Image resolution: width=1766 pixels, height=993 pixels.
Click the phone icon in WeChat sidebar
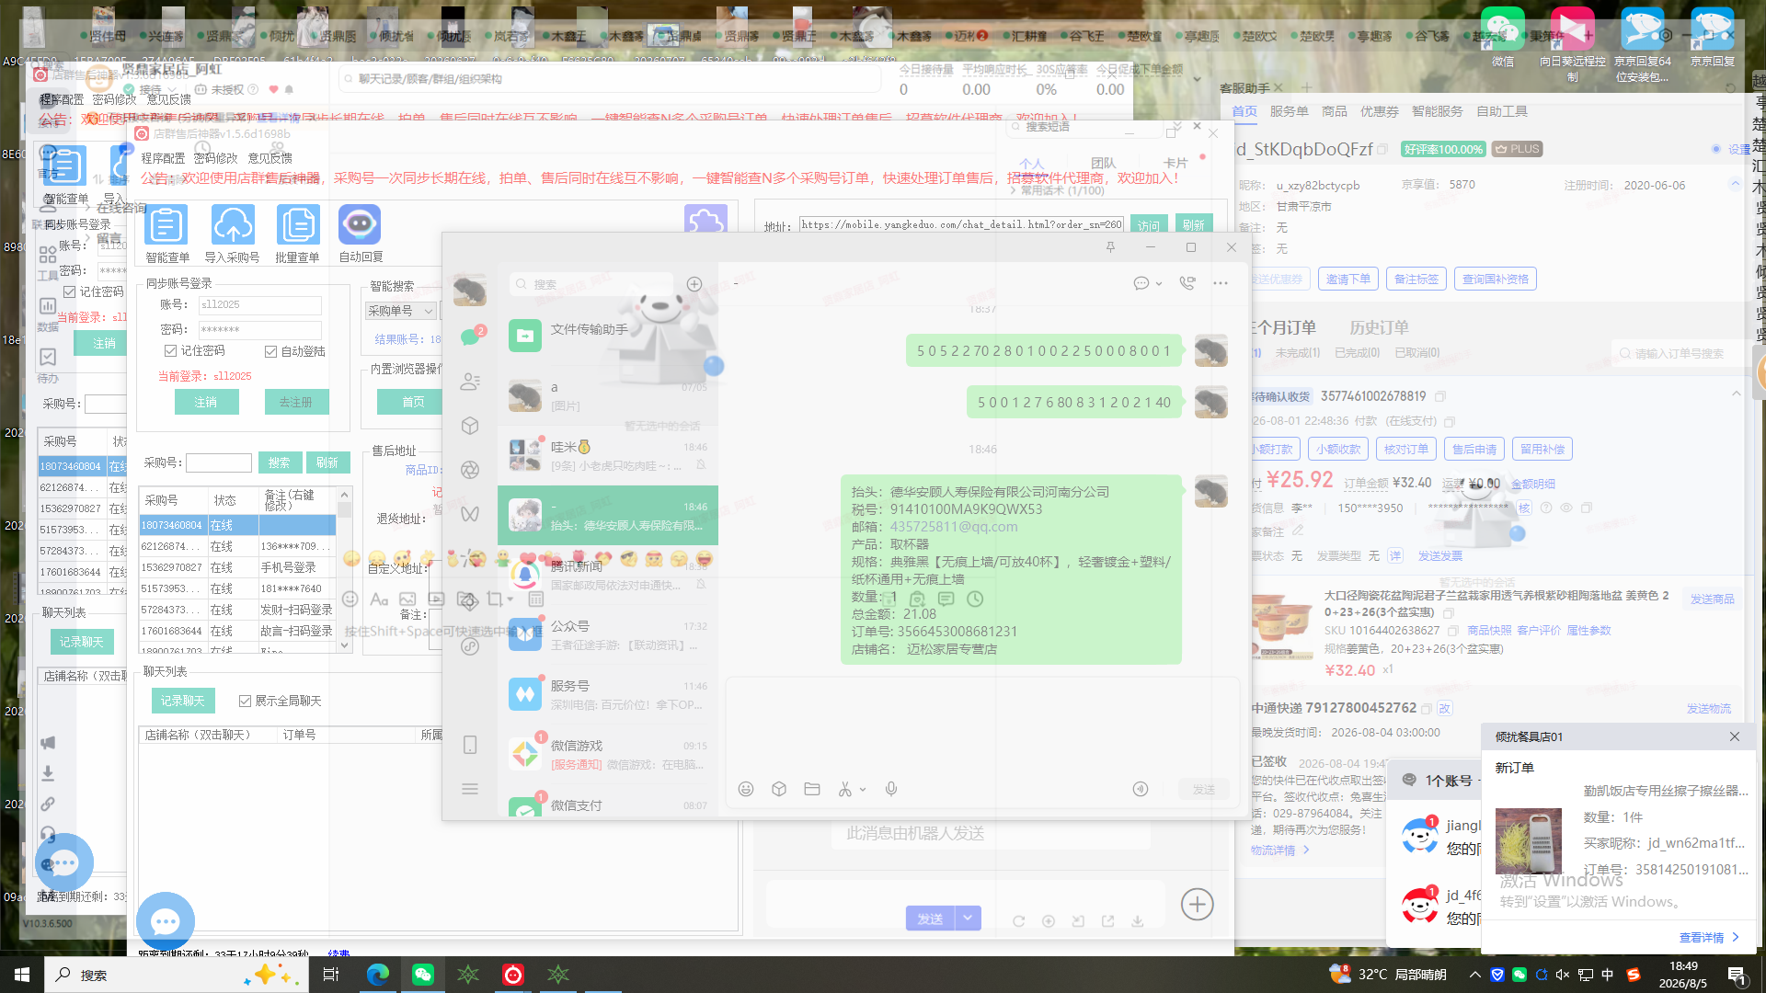click(470, 745)
